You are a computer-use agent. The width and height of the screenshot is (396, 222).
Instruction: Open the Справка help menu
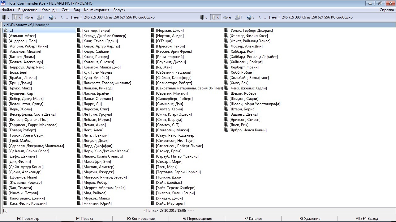click(x=387, y=10)
